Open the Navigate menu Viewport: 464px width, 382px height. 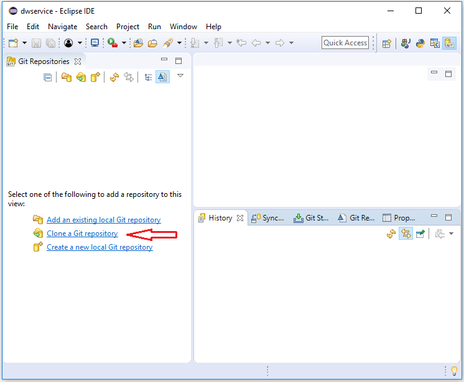[62, 27]
